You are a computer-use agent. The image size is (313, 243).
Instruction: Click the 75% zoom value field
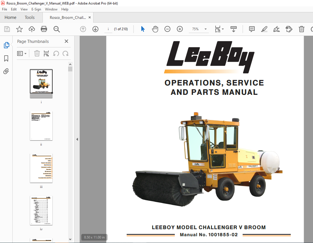click(195, 29)
